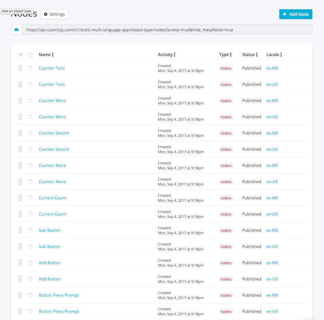Sort the table by Type header
Image resolution: width=324 pixels, height=320 pixels.
pyautogui.click(x=225, y=55)
